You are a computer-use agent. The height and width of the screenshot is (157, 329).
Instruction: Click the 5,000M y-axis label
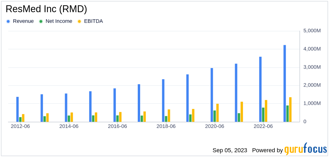coord(312,31)
